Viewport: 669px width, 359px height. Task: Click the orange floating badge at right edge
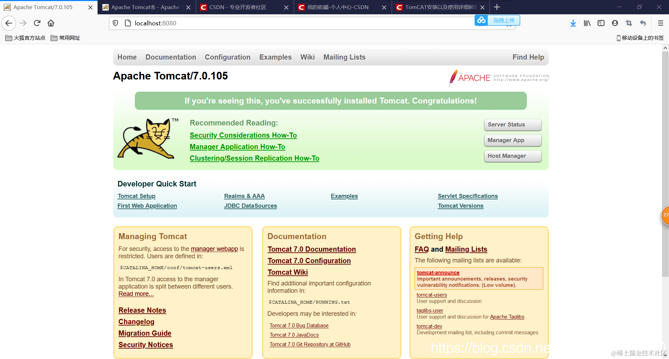click(x=665, y=215)
